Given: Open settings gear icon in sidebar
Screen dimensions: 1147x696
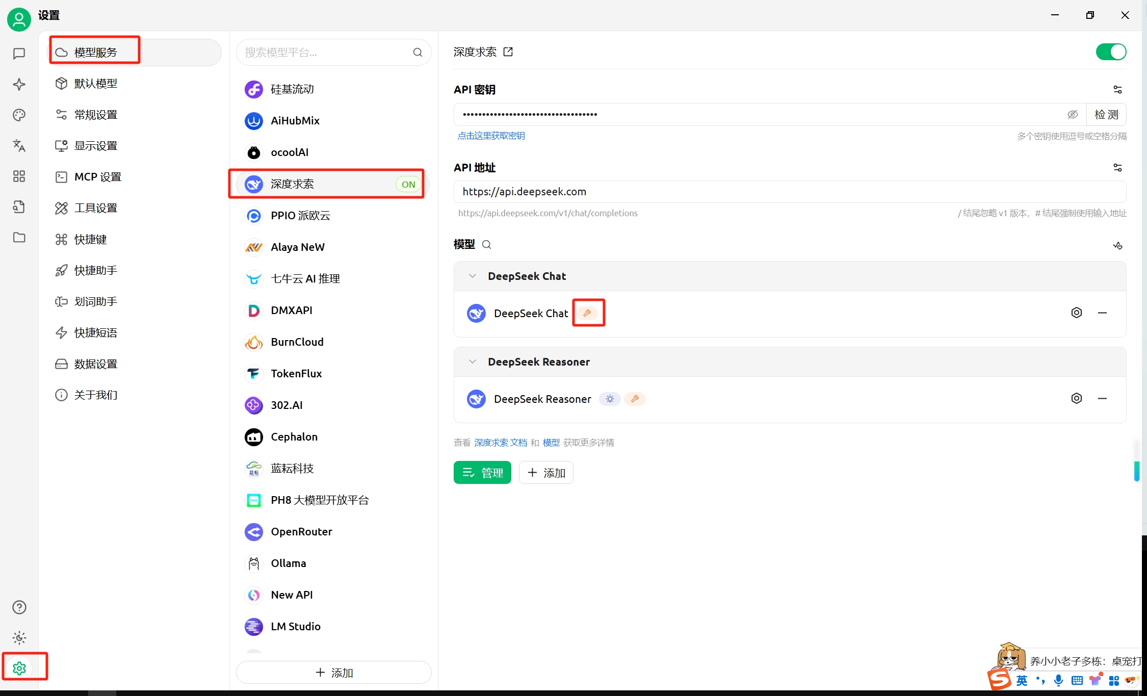Looking at the screenshot, I should tap(19, 668).
